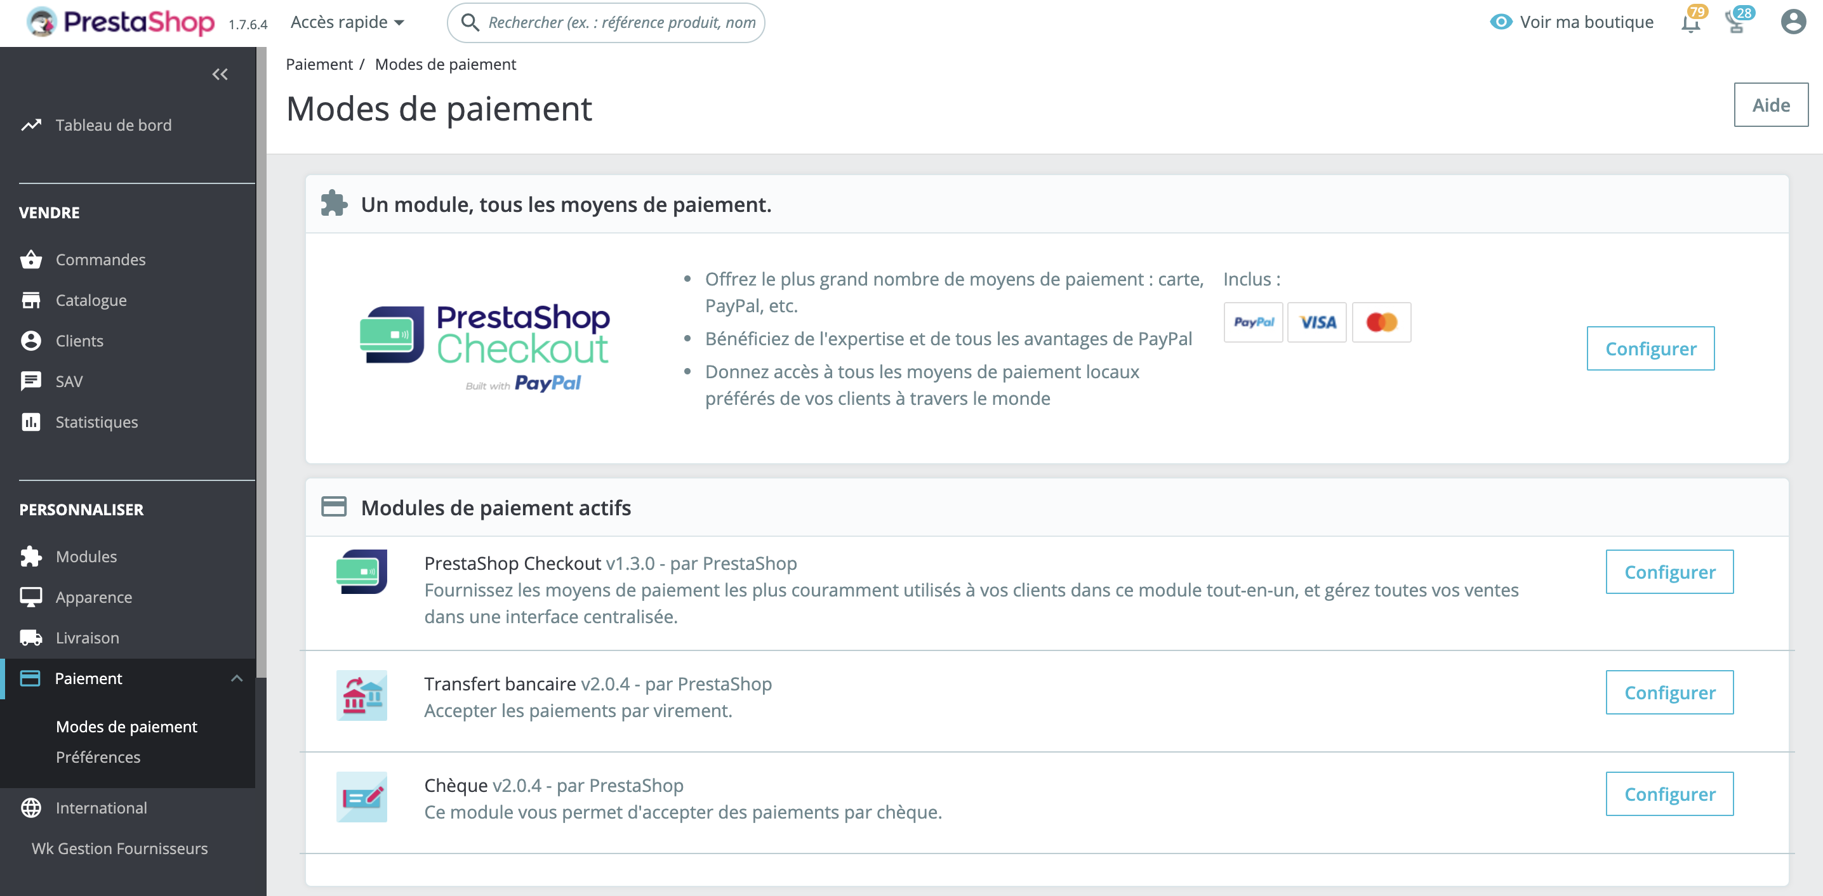Click the eye icon beside Voir ma boutique

[x=1501, y=22]
